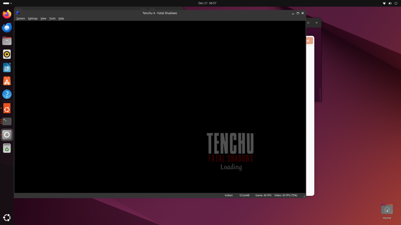Maximize the Tenchu 4 window
401x225 pixels.
tap(298, 13)
